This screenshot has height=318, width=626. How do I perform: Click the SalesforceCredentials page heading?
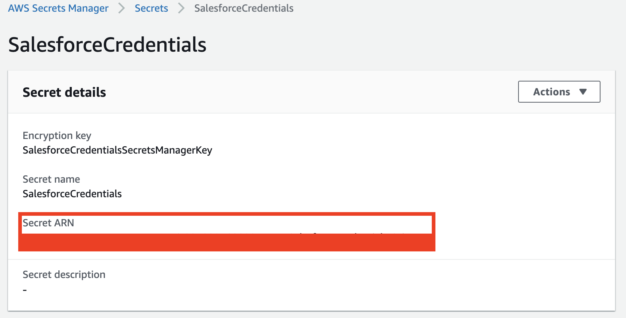click(x=107, y=45)
